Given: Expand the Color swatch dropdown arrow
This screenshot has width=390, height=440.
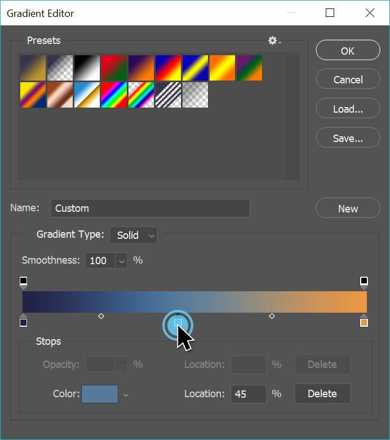Looking at the screenshot, I should pos(126,395).
